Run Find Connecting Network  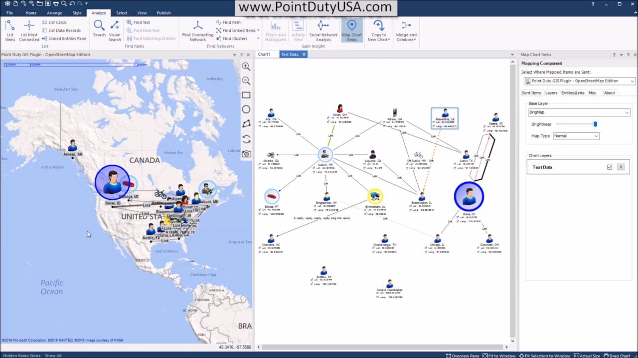(198, 31)
